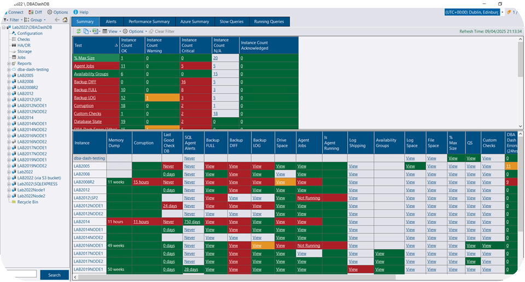Viewport: 525px width, 282px height.
Task: Open the Backup DIFF test link
Action: [x=85, y=82]
